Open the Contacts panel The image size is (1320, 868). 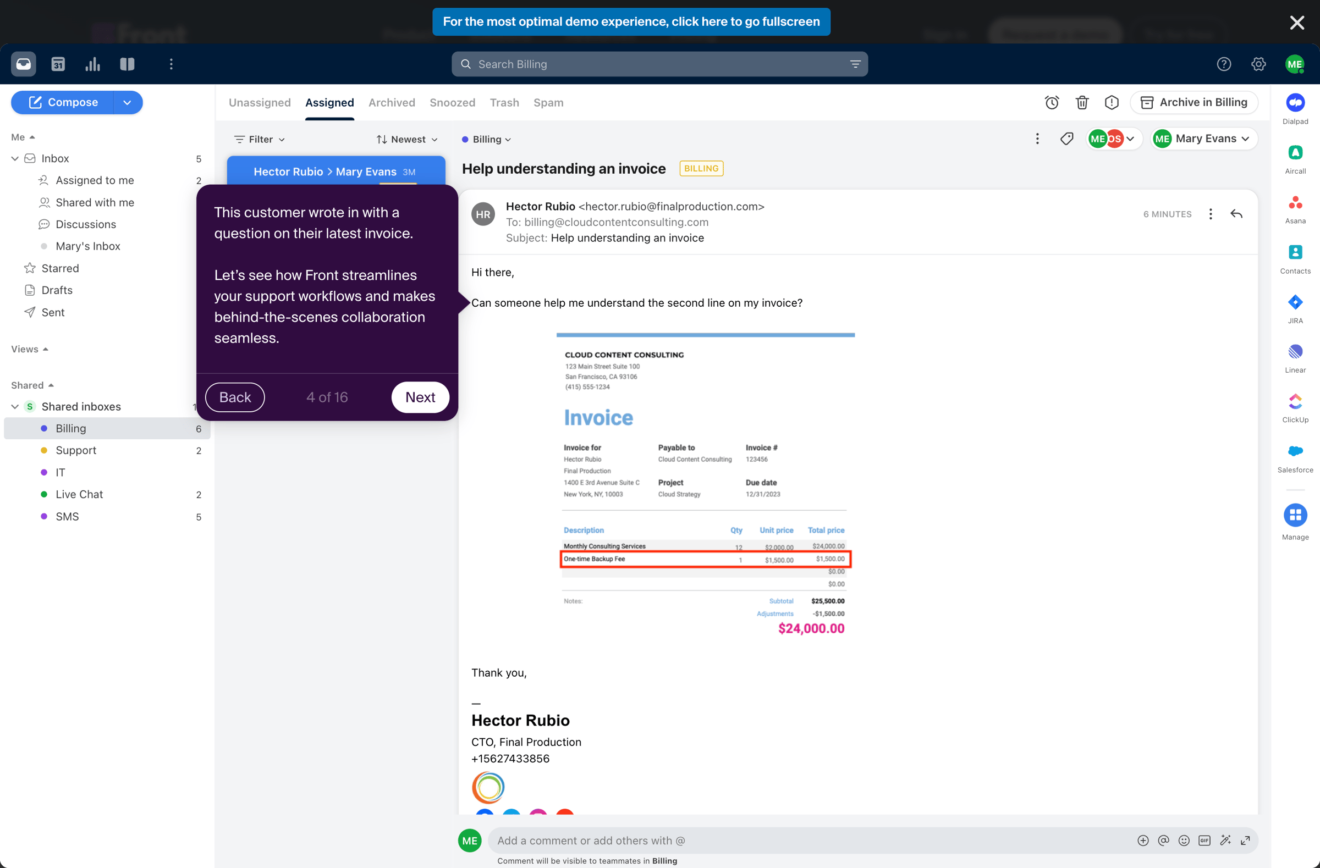tap(1295, 258)
